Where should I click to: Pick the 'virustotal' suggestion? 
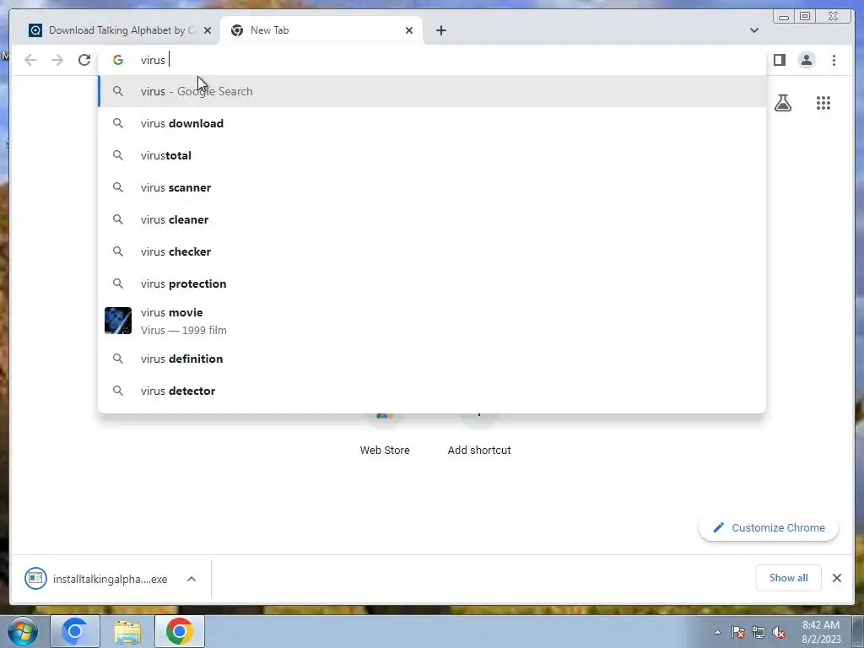[x=432, y=155]
